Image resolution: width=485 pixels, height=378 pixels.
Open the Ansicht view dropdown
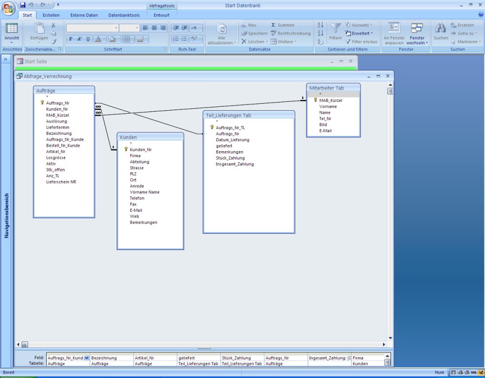point(11,42)
